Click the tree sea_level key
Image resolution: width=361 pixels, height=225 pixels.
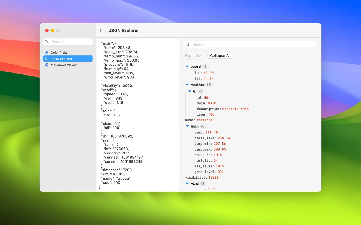pyautogui.click(x=204, y=166)
